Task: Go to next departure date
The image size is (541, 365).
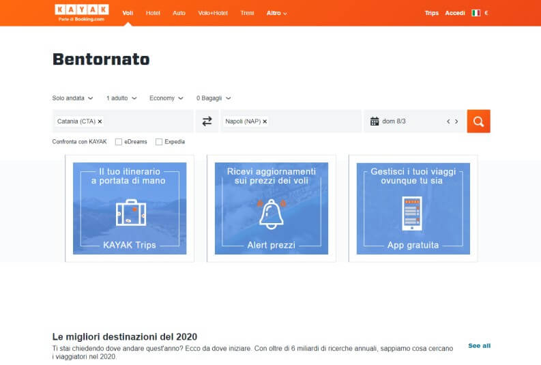Action: (456, 121)
